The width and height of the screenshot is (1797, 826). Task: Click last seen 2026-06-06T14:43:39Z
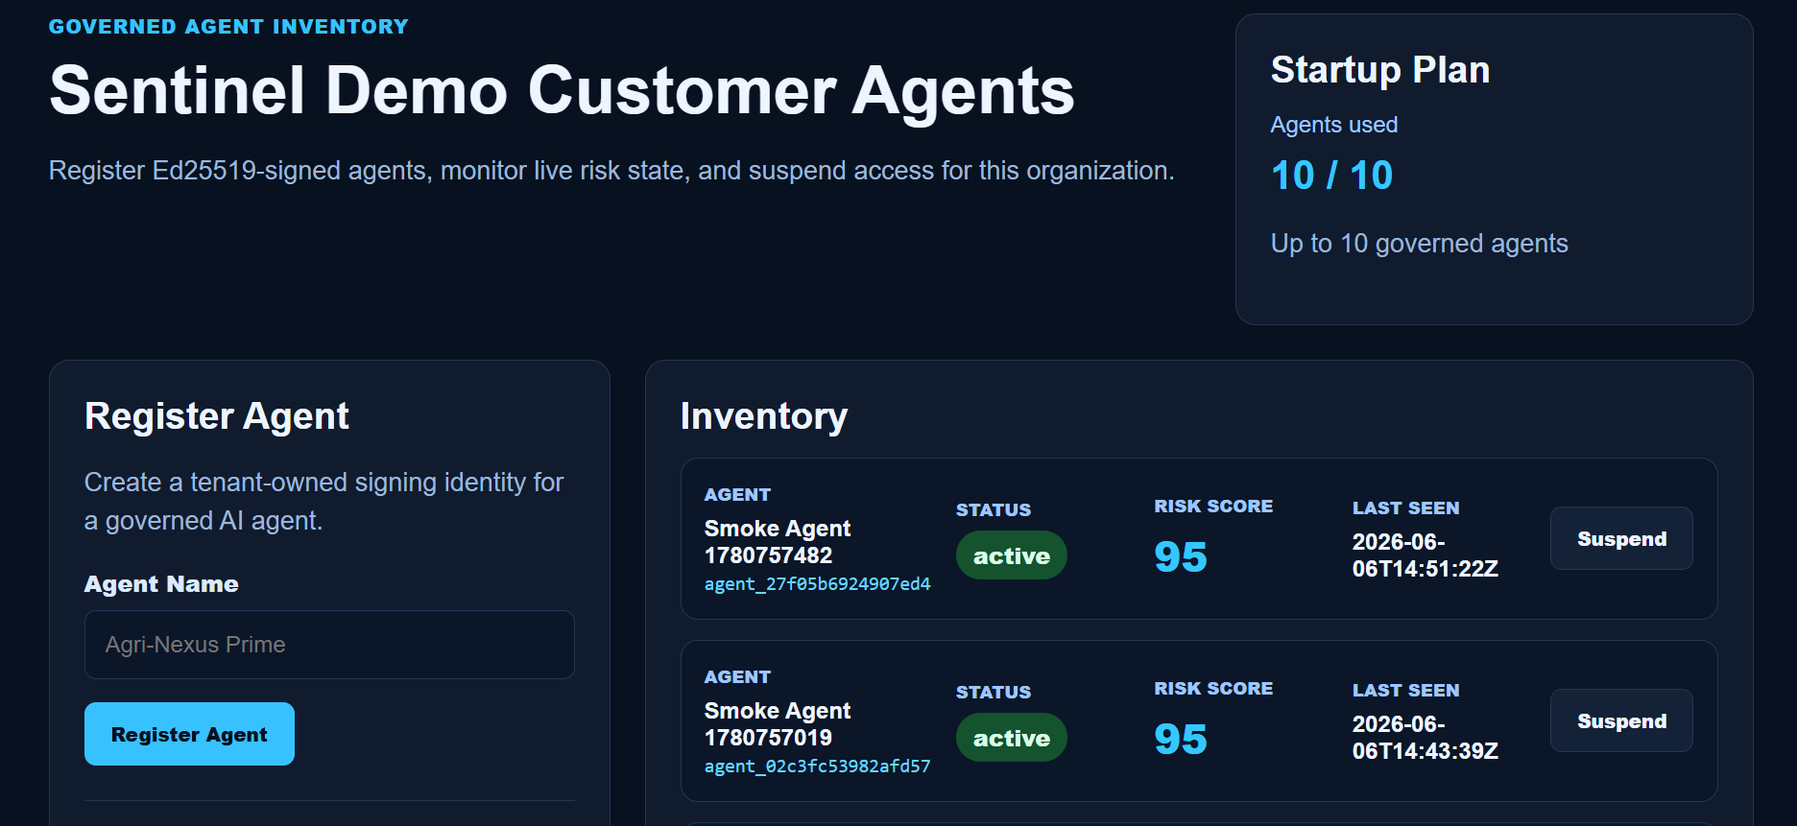1426,738
